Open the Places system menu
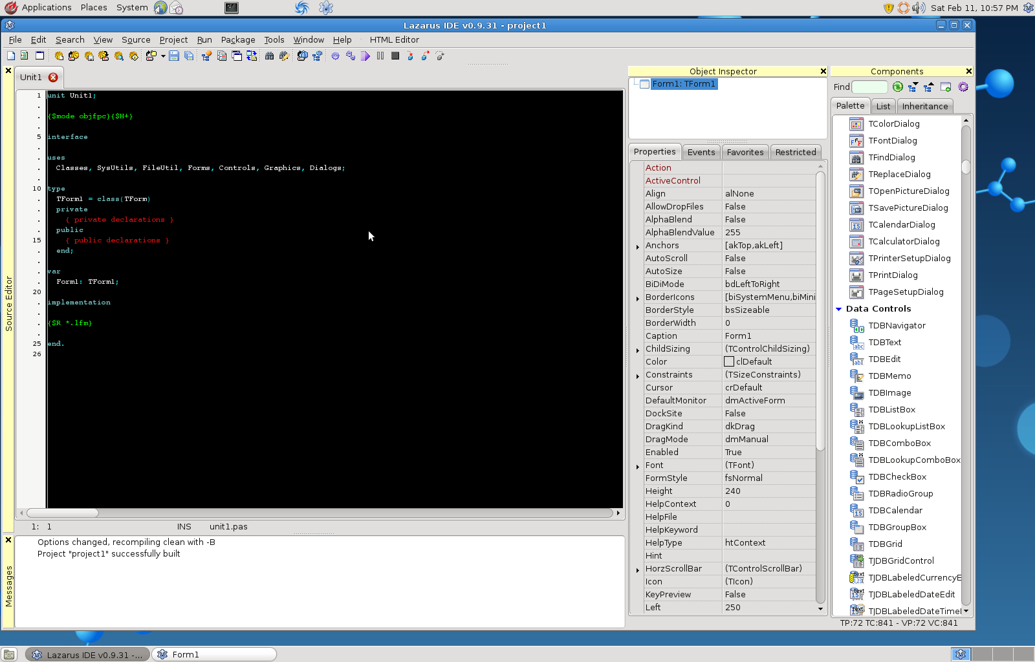This screenshot has width=1035, height=662. [x=94, y=8]
